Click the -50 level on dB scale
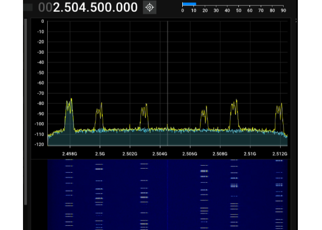 click(41, 73)
